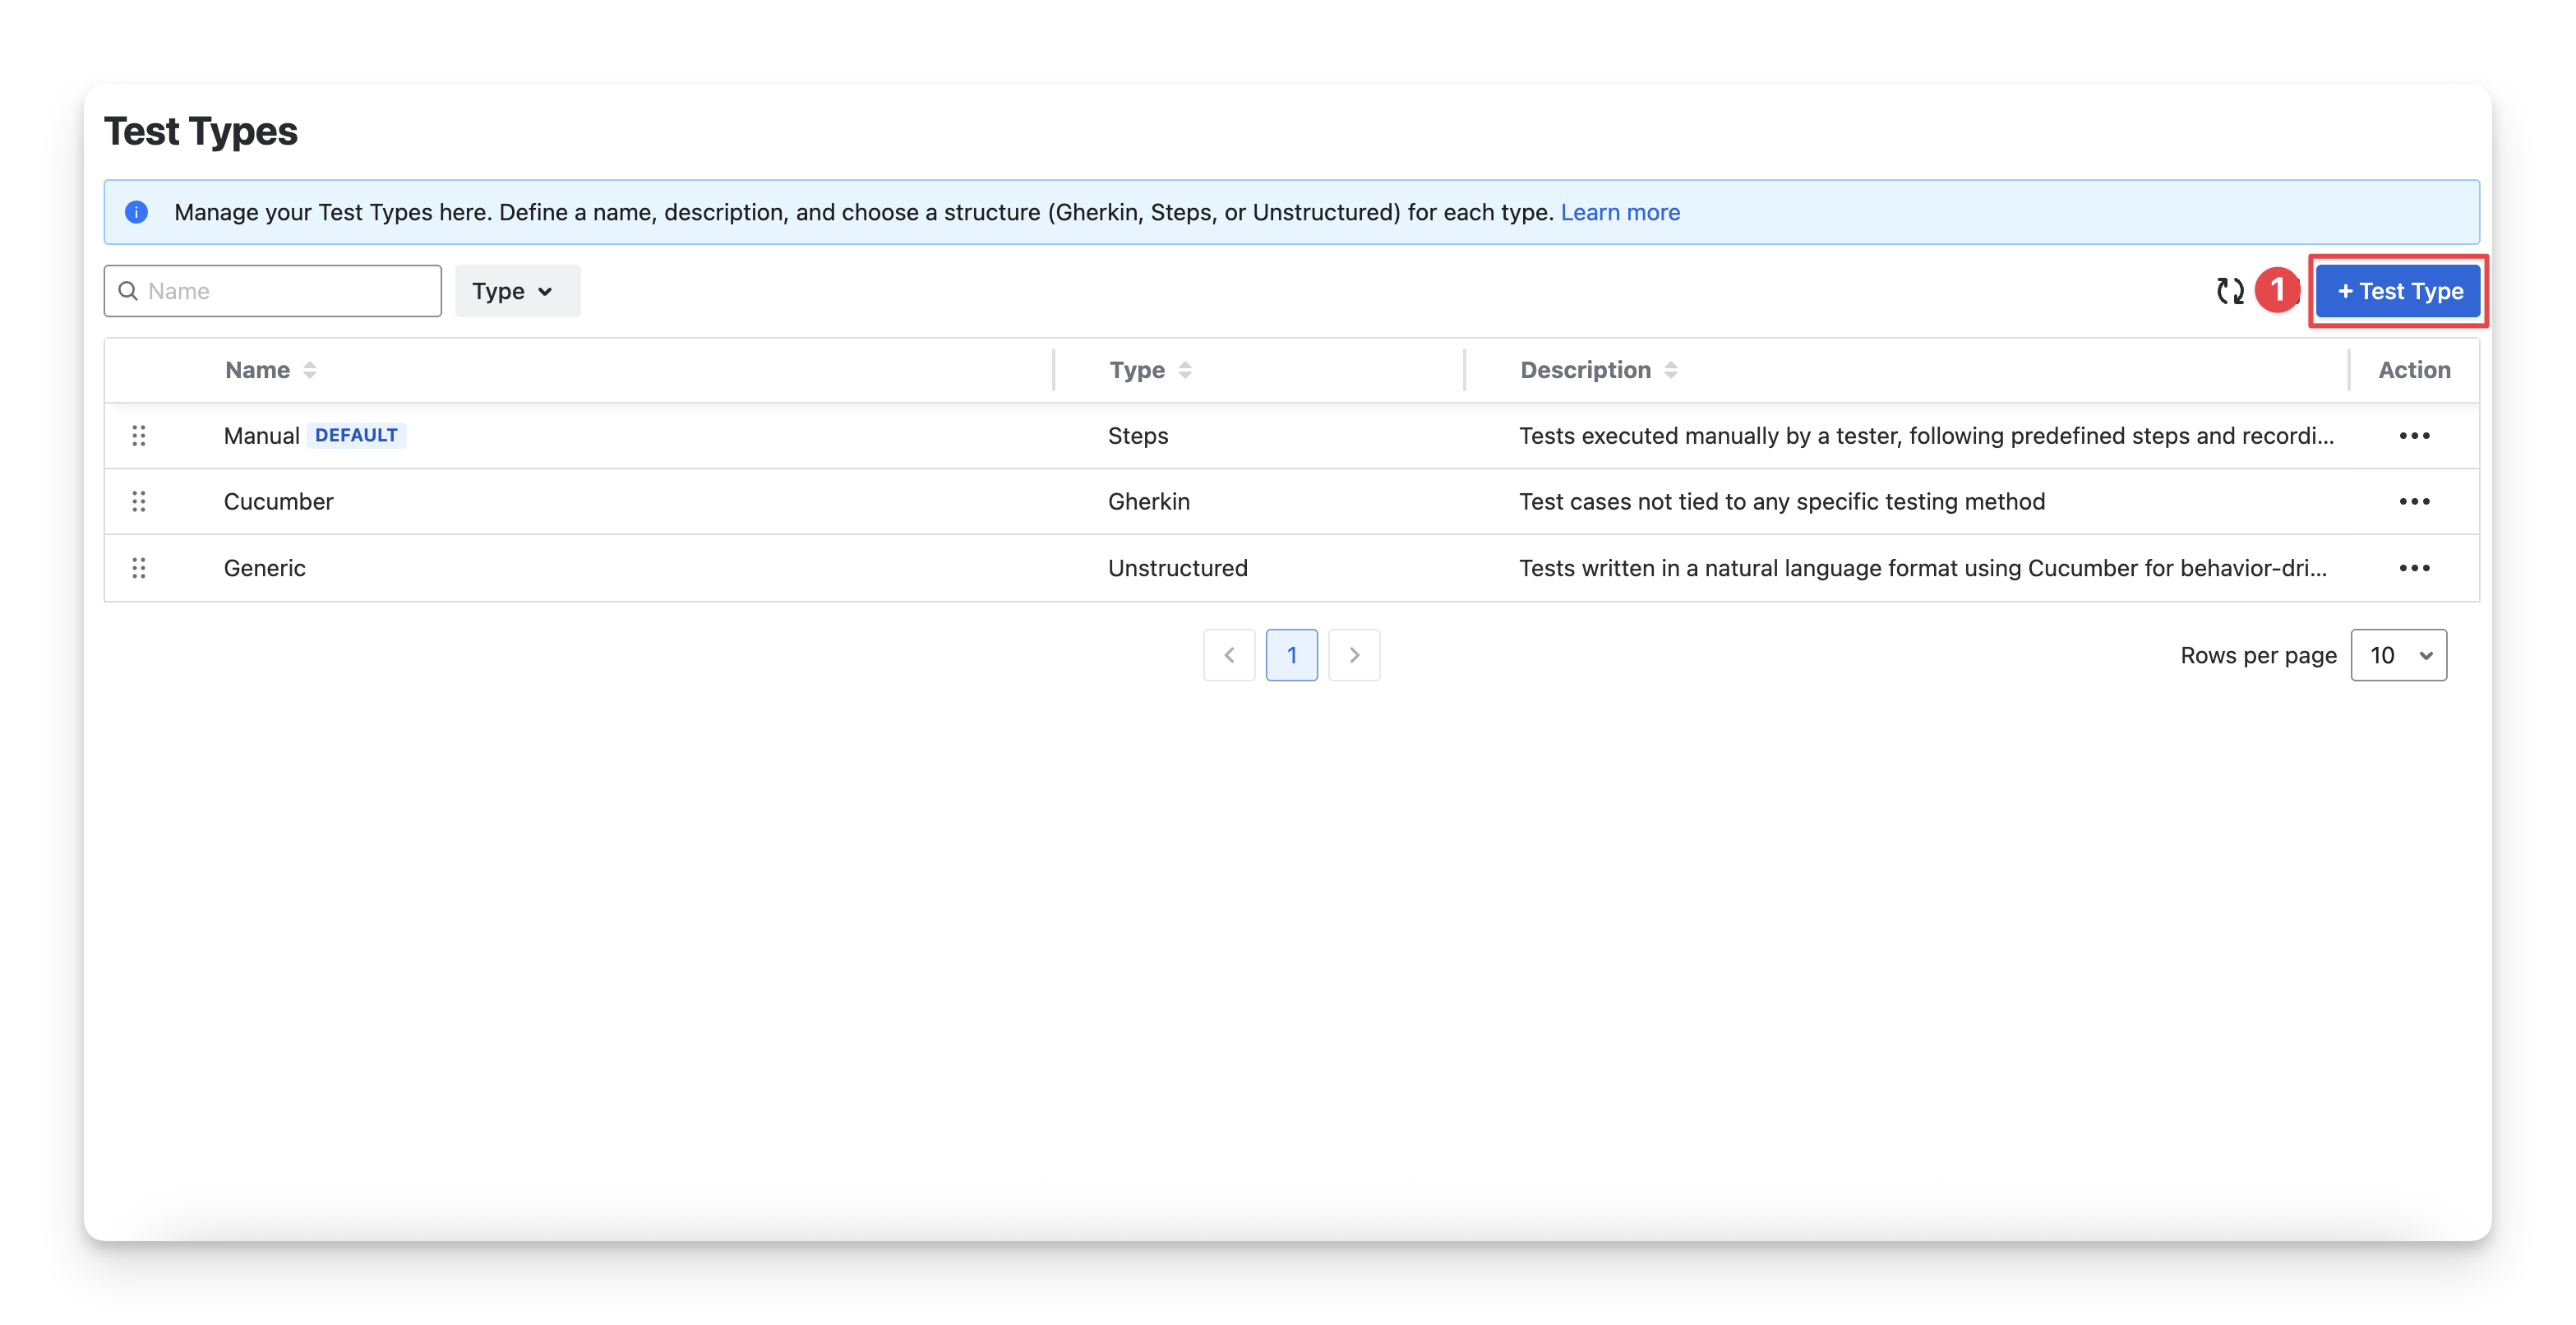This screenshot has width=2576, height=1325.
Task: Click drag handle for Manual row
Action: click(x=139, y=436)
